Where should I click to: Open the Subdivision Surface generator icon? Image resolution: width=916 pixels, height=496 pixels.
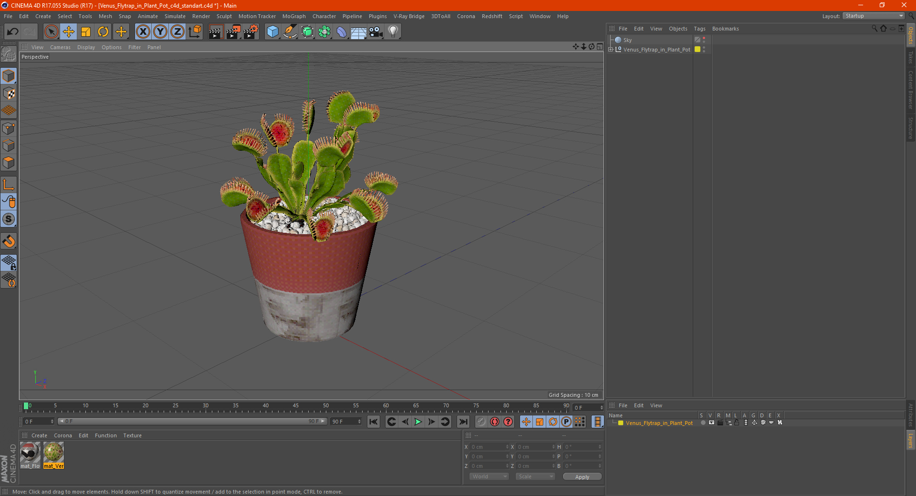[x=307, y=32]
